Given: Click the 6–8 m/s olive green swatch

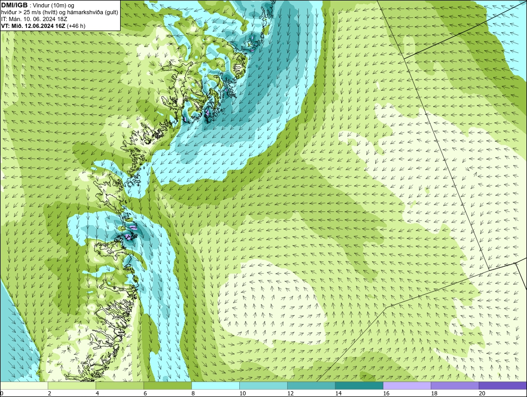Looking at the screenshot, I should pos(168,385).
